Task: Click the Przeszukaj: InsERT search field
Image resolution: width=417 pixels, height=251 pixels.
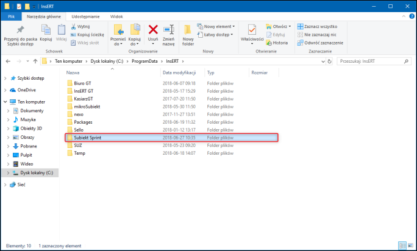Action: pos(374,61)
